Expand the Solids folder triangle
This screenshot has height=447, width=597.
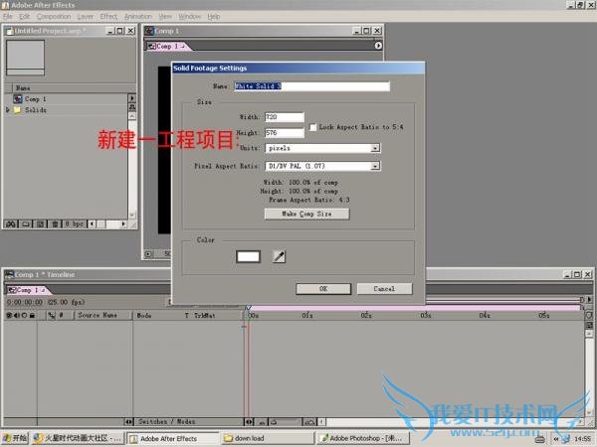(x=8, y=110)
